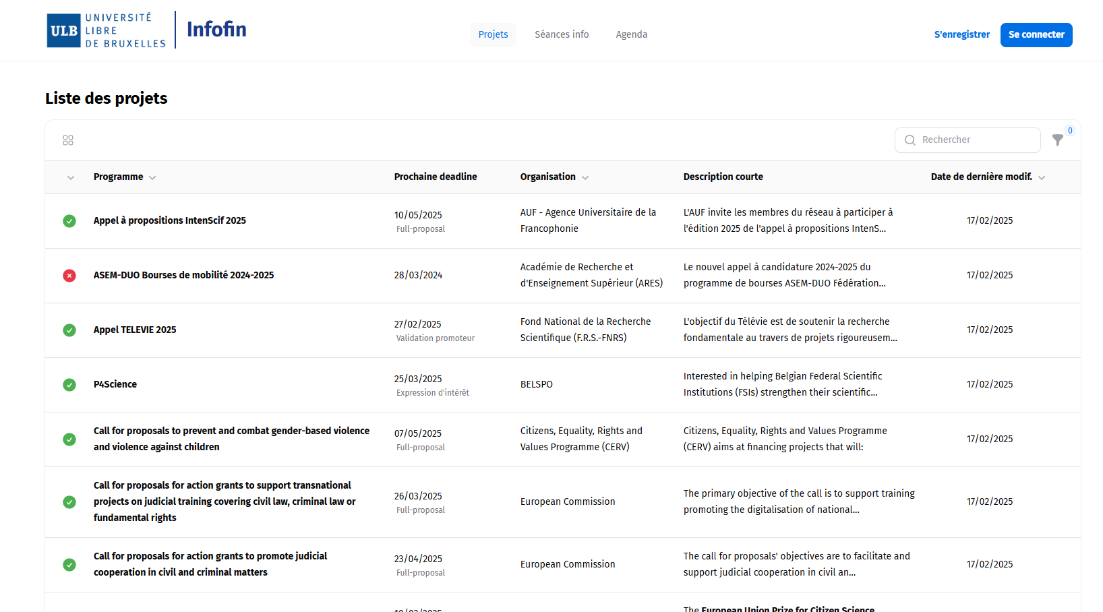Viewport: 1103px width, 612px height.
Task: Click green status icon for Appel TELEVIE 2025
Action: [x=69, y=330]
